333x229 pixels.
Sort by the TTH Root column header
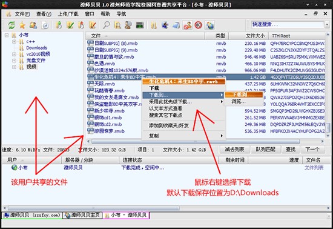point(297,36)
